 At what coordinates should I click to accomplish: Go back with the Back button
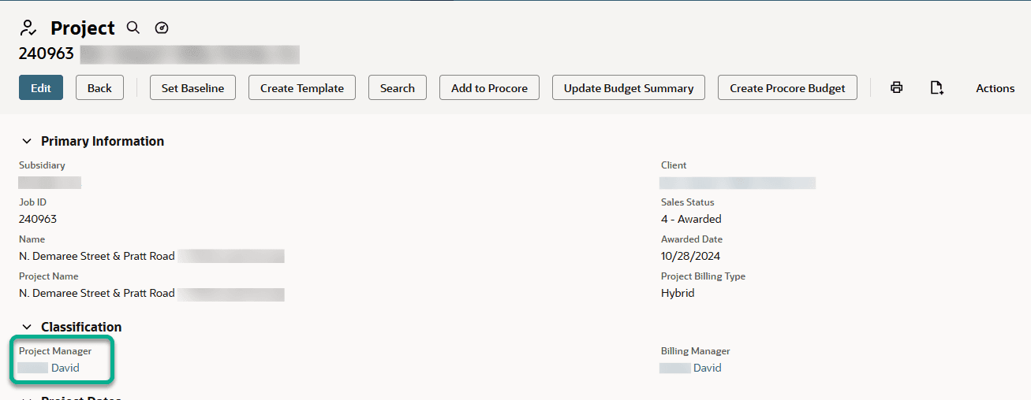(99, 87)
